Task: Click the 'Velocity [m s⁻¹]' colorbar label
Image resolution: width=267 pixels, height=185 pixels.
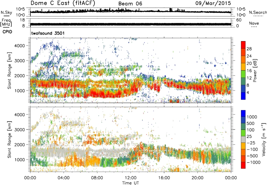Action: 264,139
